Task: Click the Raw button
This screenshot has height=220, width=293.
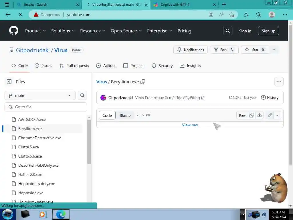Action: (242, 115)
